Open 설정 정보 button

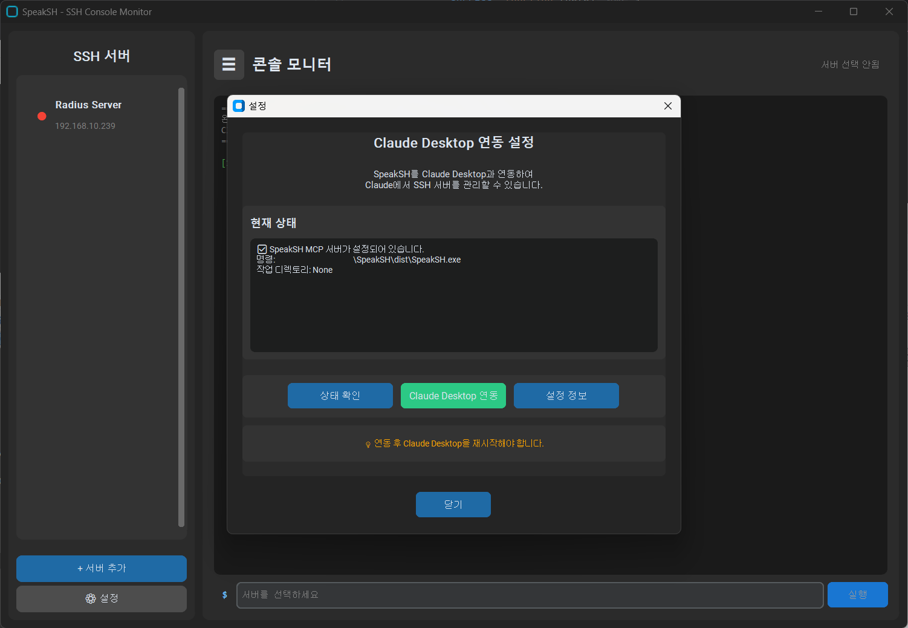pyautogui.click(x=566, y=396)
